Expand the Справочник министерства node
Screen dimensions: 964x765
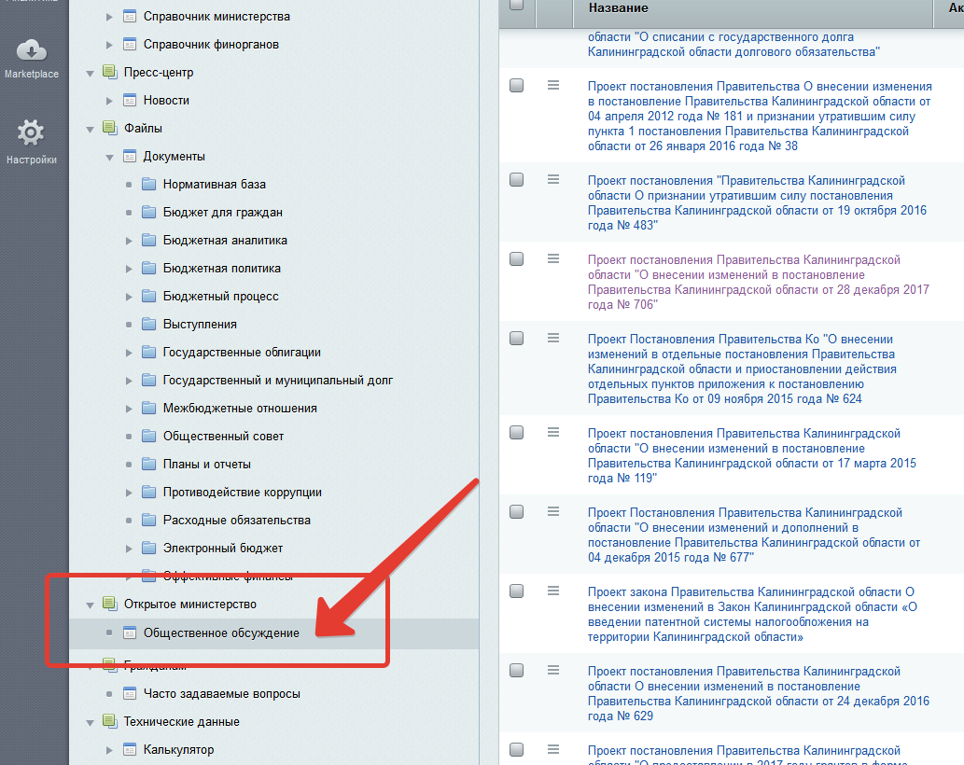109,17
